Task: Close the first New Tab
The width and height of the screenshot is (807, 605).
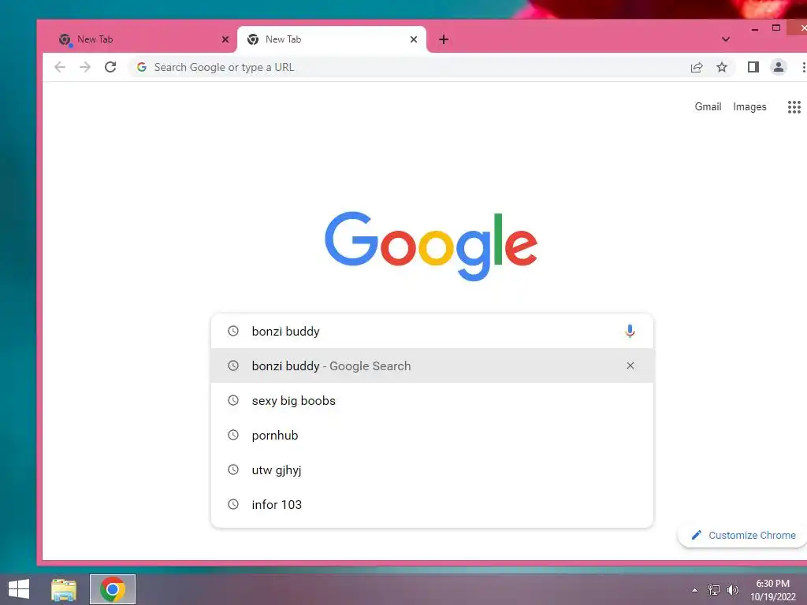Action: 225,39
